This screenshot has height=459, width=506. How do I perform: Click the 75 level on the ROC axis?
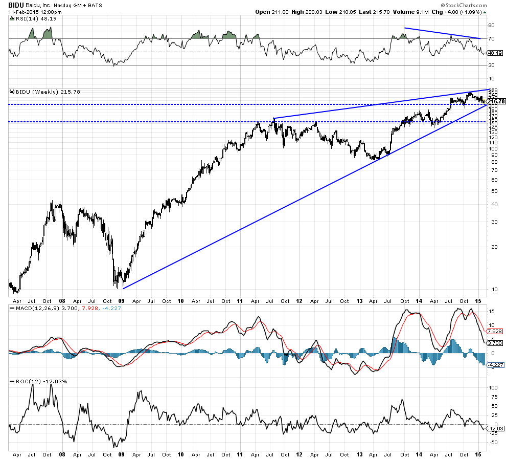[494, 397]
